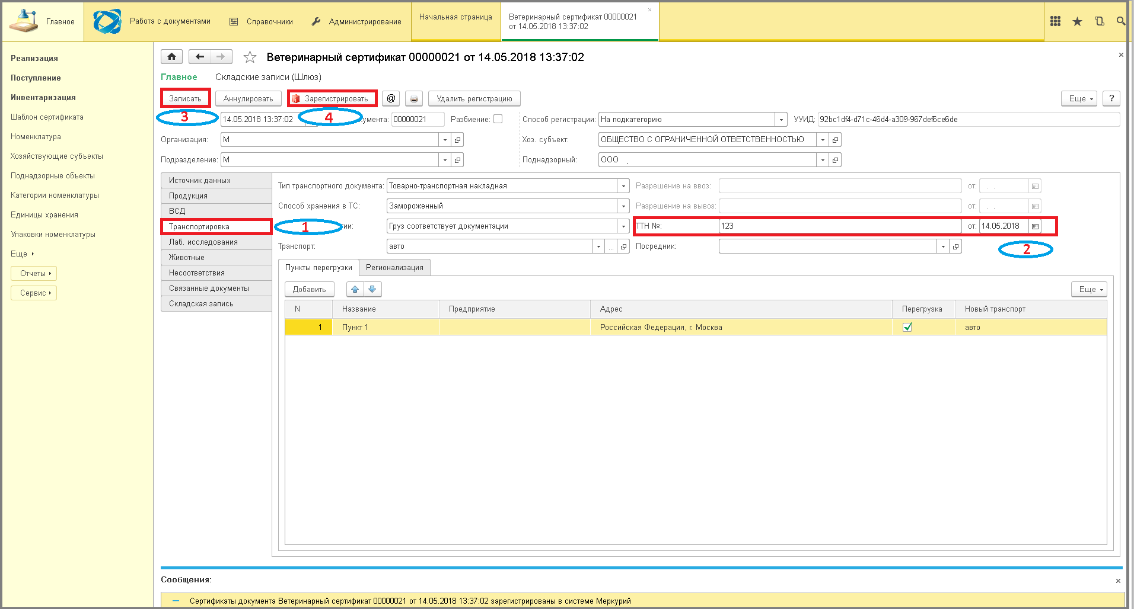
Task: Open favorites star in top bar
Action: pos(1077,21)
